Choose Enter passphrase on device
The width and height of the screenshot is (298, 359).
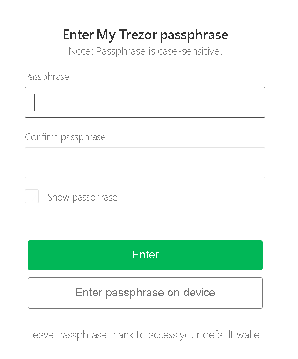coord(145,293)
